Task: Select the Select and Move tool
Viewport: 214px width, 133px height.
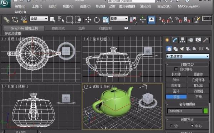Action: (88, 20)
